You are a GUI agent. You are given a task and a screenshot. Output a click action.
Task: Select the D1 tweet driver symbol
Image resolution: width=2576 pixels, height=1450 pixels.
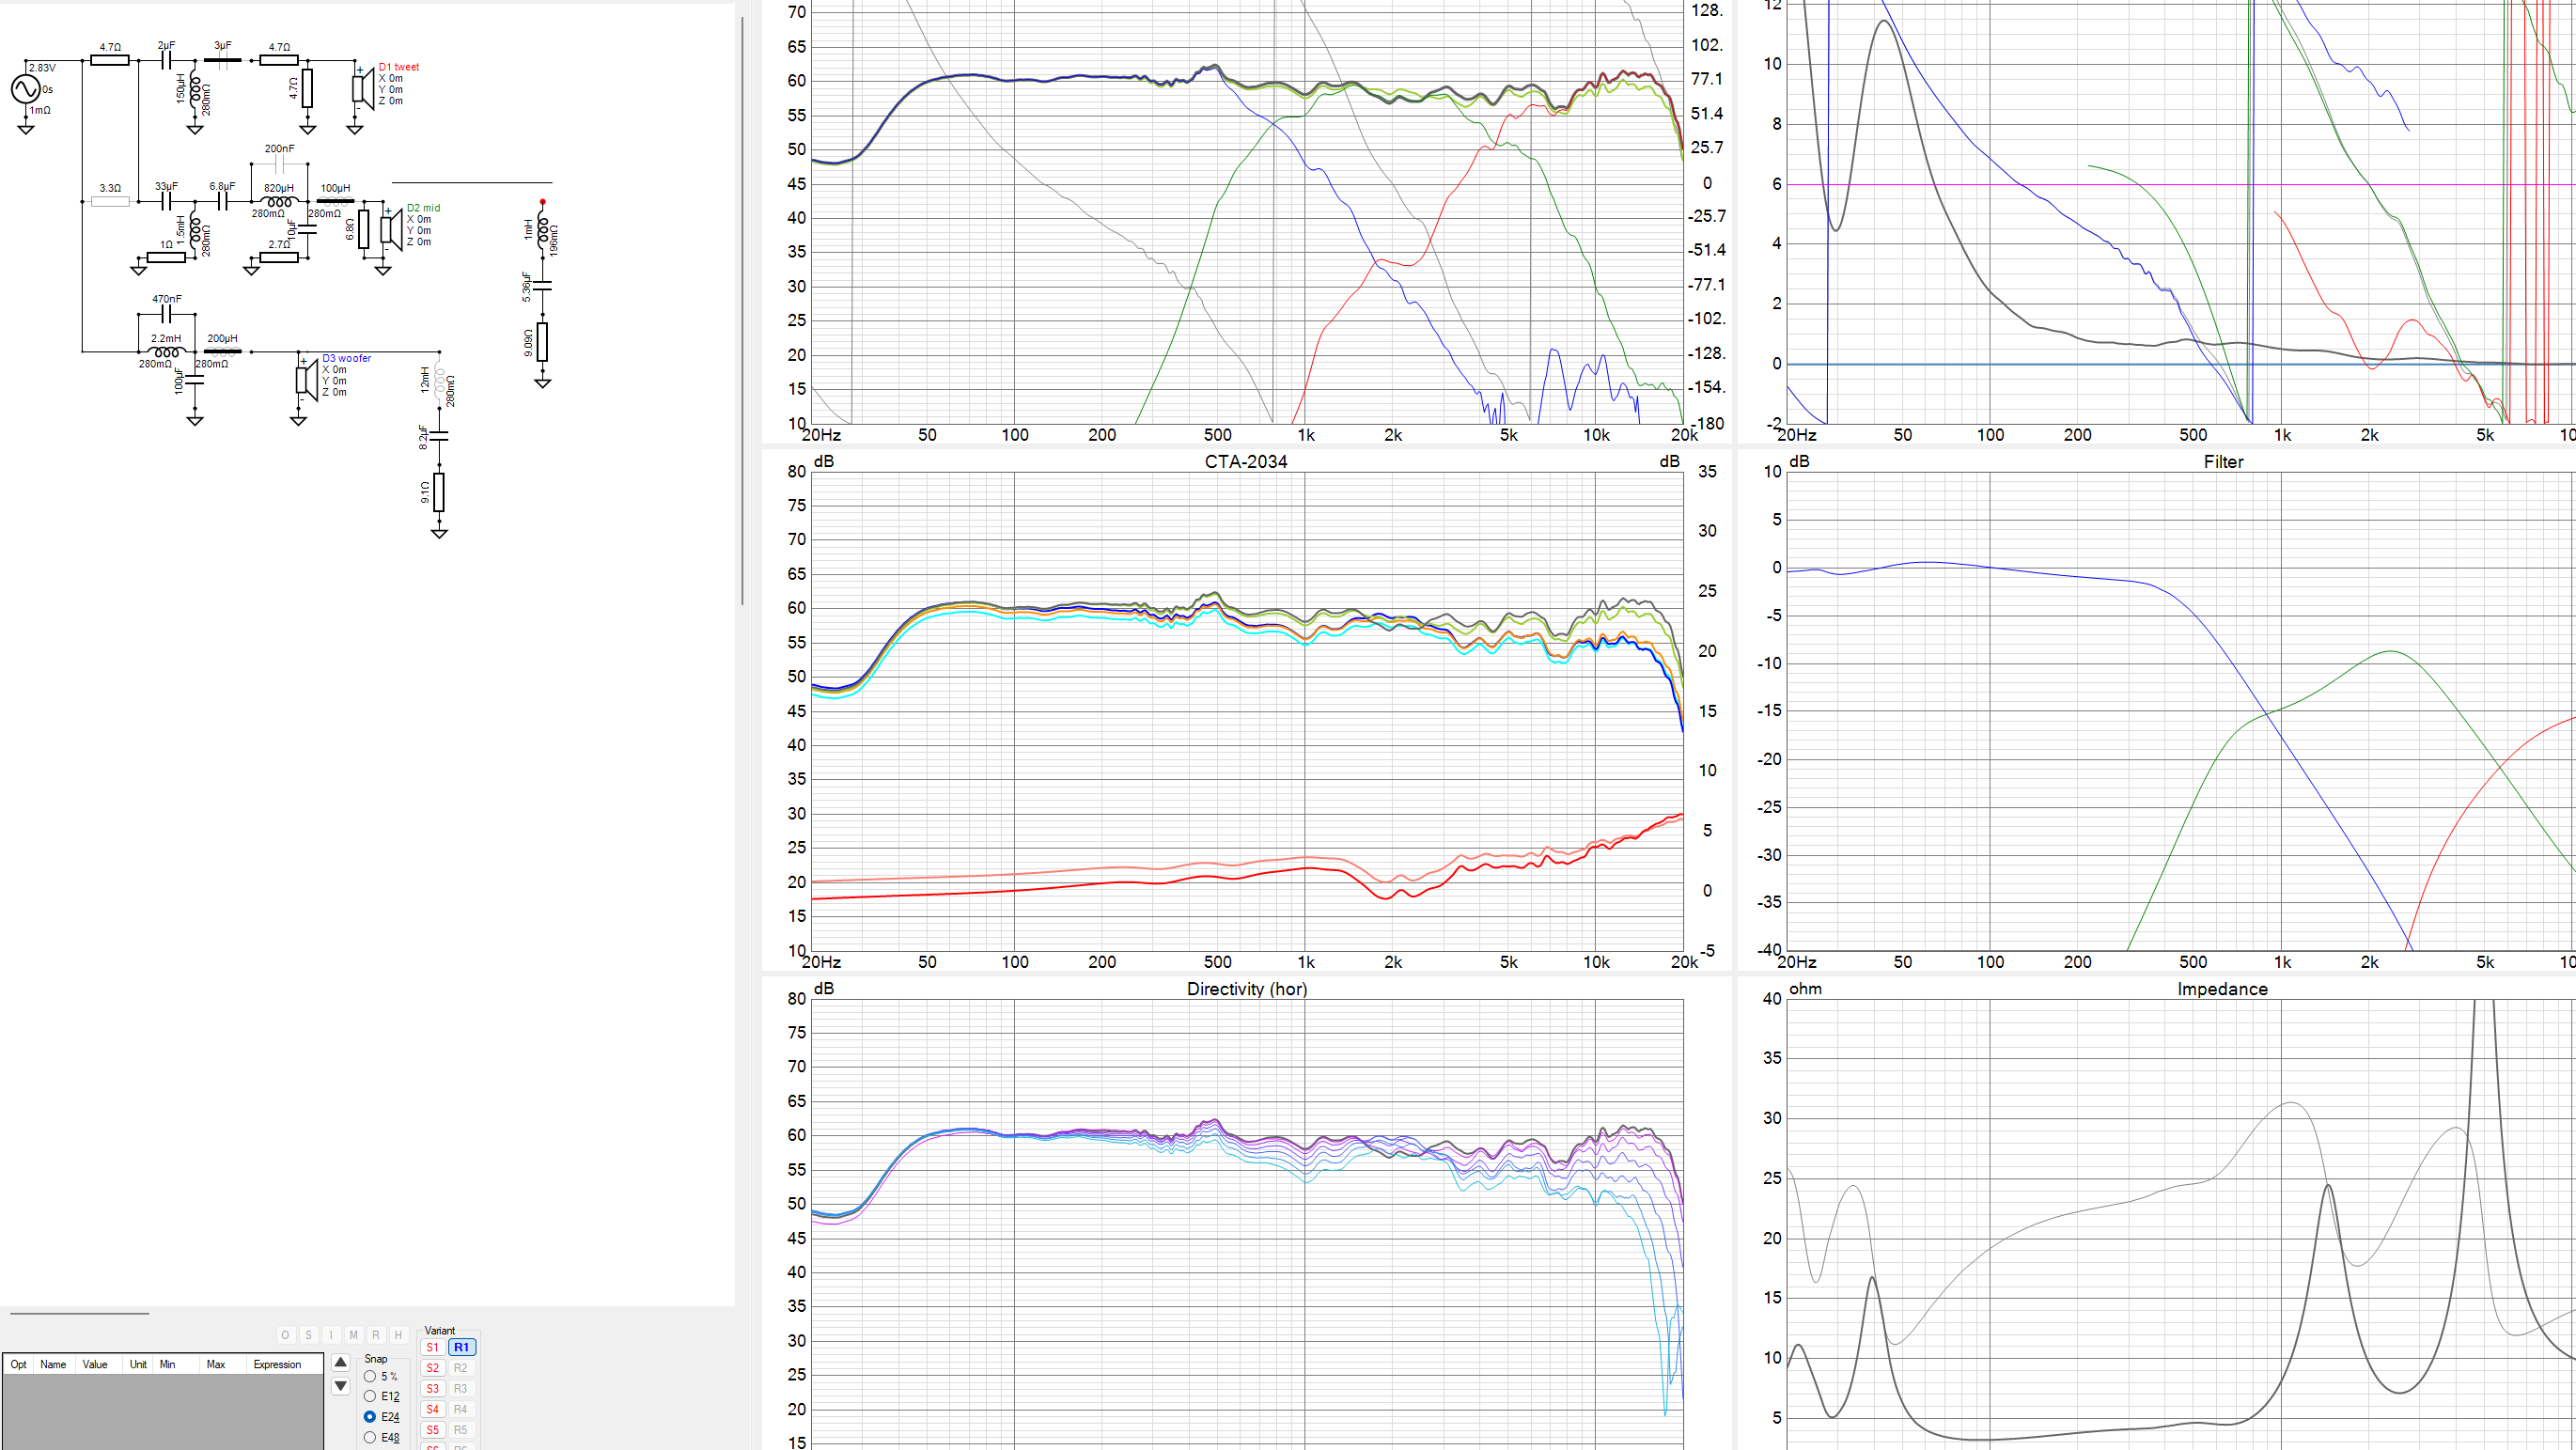tap(361, 88)
